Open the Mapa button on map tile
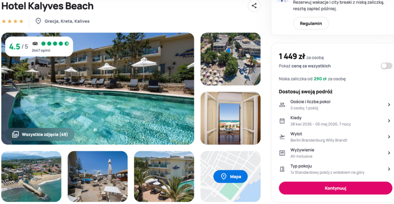This screenshot has width=394, height=204. point(230,176)
